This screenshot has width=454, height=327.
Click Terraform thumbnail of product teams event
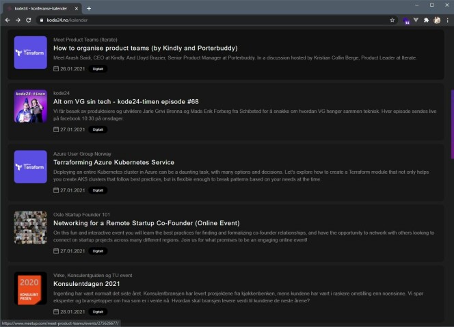(x=30, y=53)
